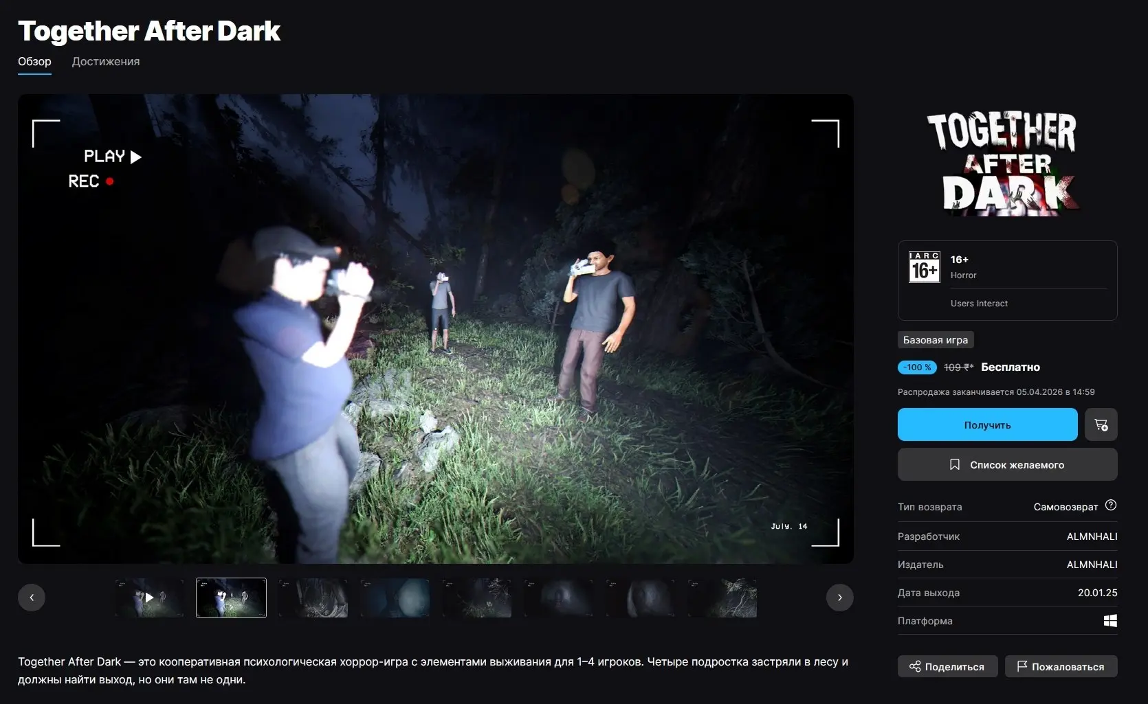Switch to the Достижения tab
The height and width of the screenshot is (704, 1148).
pos(106,62)
